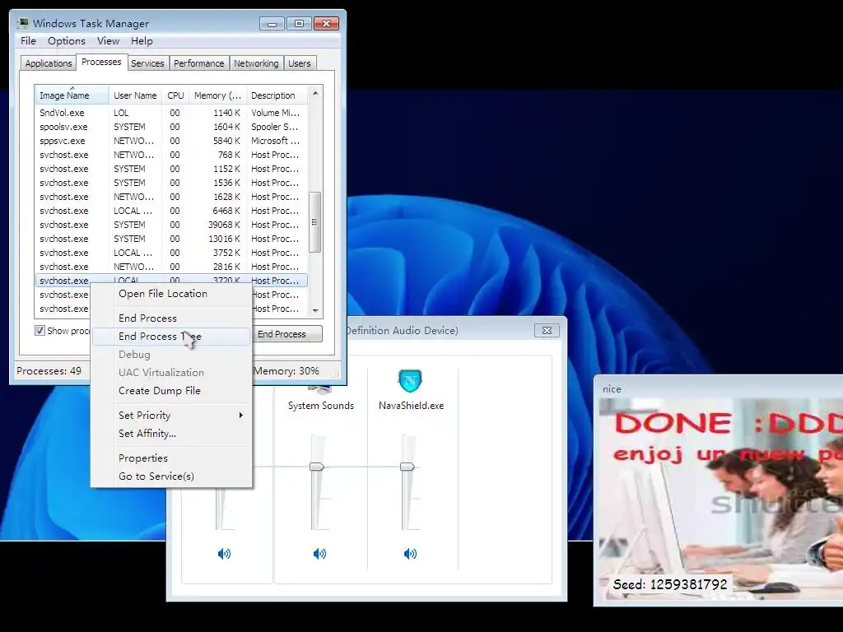Choose Go to Service(s) in context menu
This screenshot has width=843, height=632.
click(171, 476)
